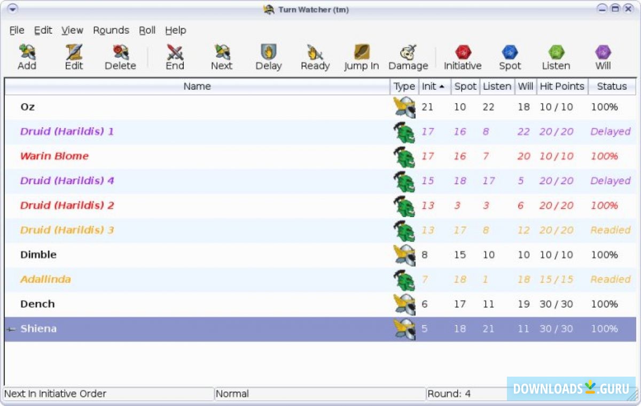Image resolution: width=641 pixels, height=406 pixels.
Task: Click the orc icon for Druid (Harildis) 4
Action: click(404, 181)
